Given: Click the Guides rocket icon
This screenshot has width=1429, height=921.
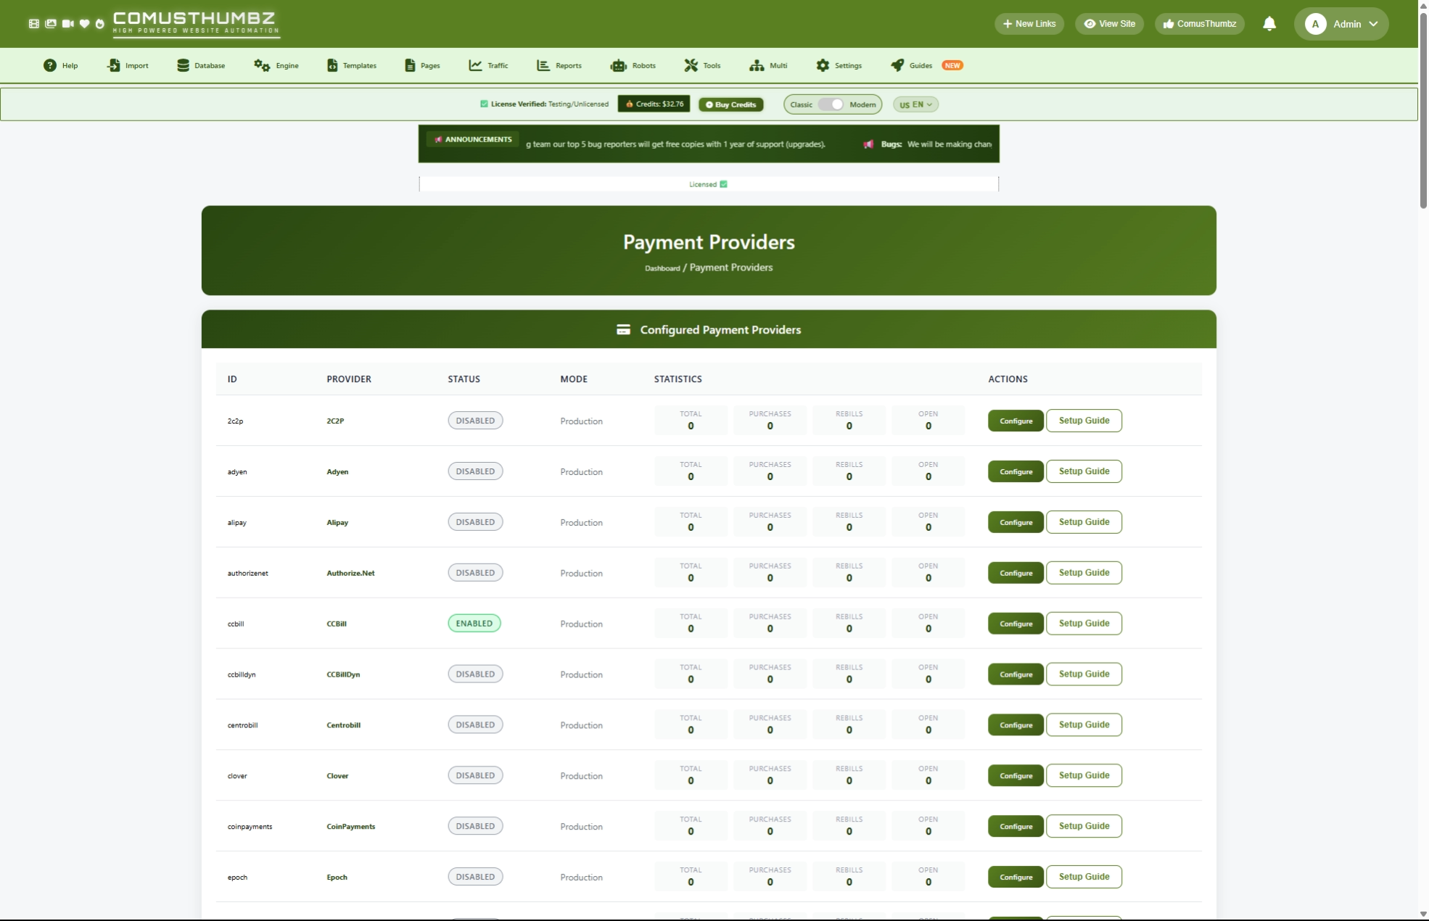Looking at the screenshot, I should (897, 65).
